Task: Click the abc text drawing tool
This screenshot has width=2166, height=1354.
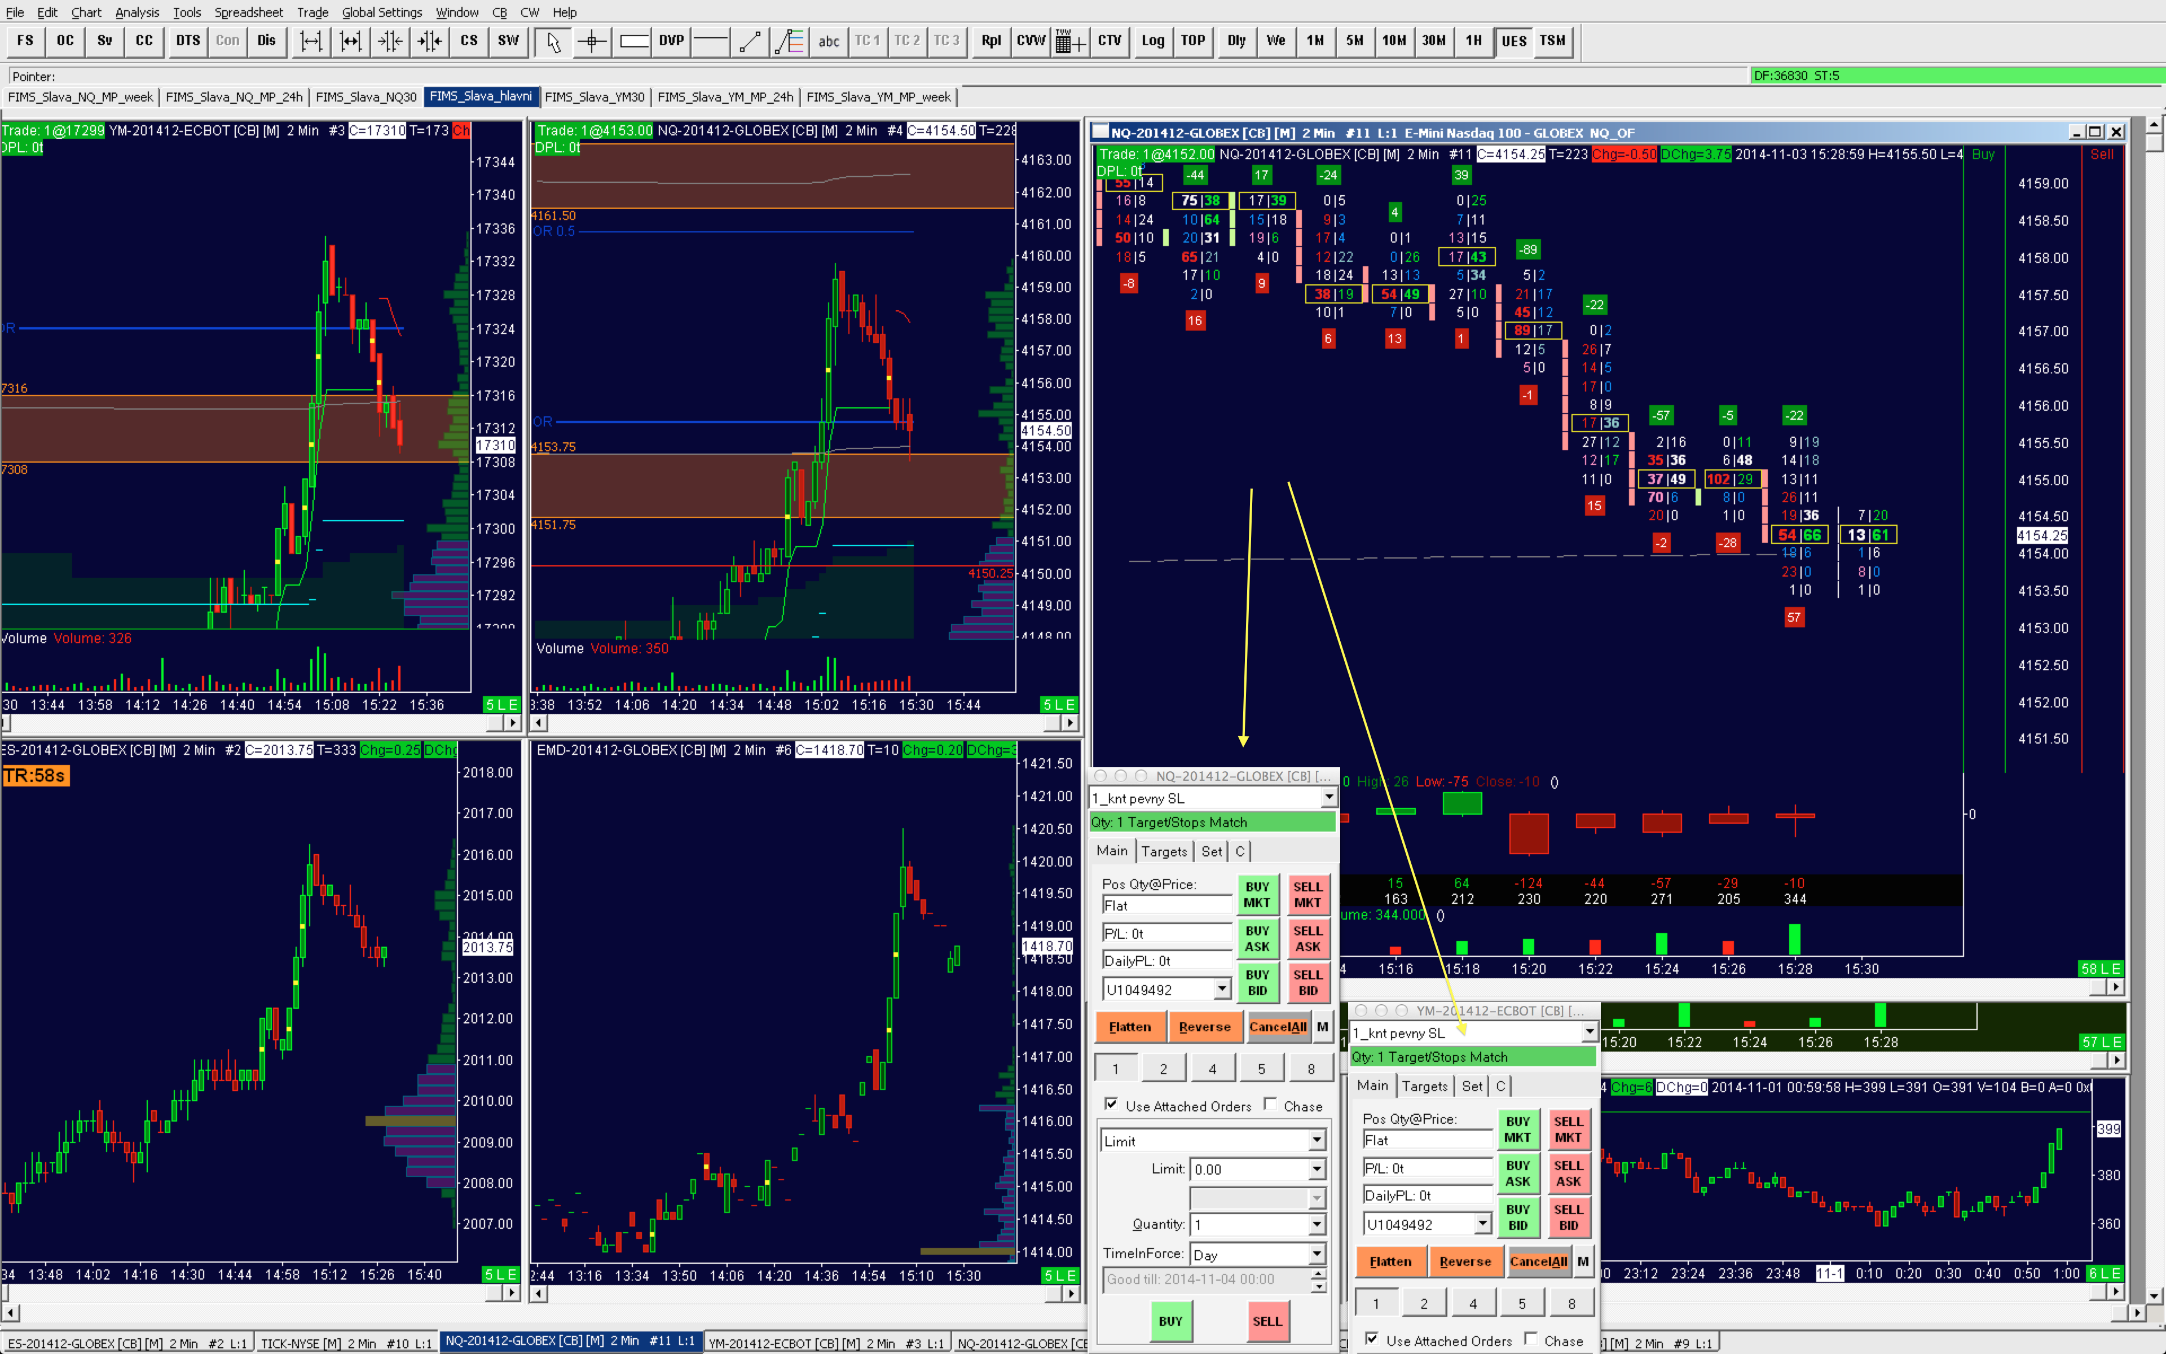Action: 829,41
